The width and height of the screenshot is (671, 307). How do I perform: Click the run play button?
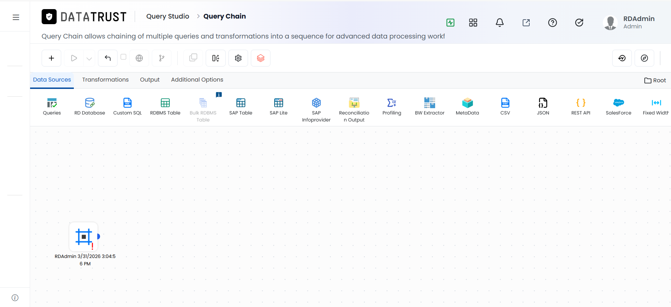pyautogui.click(x=74, y=58)
